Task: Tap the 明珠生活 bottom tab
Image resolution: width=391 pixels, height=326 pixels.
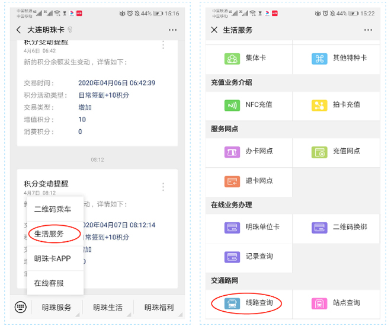Action: pyautogui.click(x=108, y=307)
